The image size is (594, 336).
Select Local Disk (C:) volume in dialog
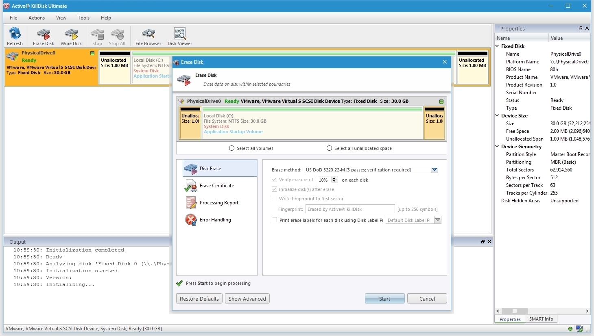click(x=312, y=124)
